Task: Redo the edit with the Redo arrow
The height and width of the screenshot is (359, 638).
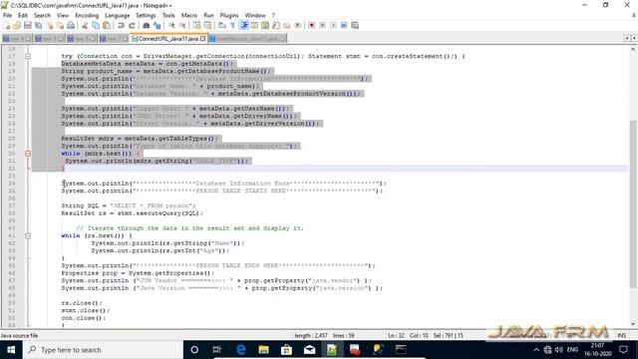Action: point(132,25)
